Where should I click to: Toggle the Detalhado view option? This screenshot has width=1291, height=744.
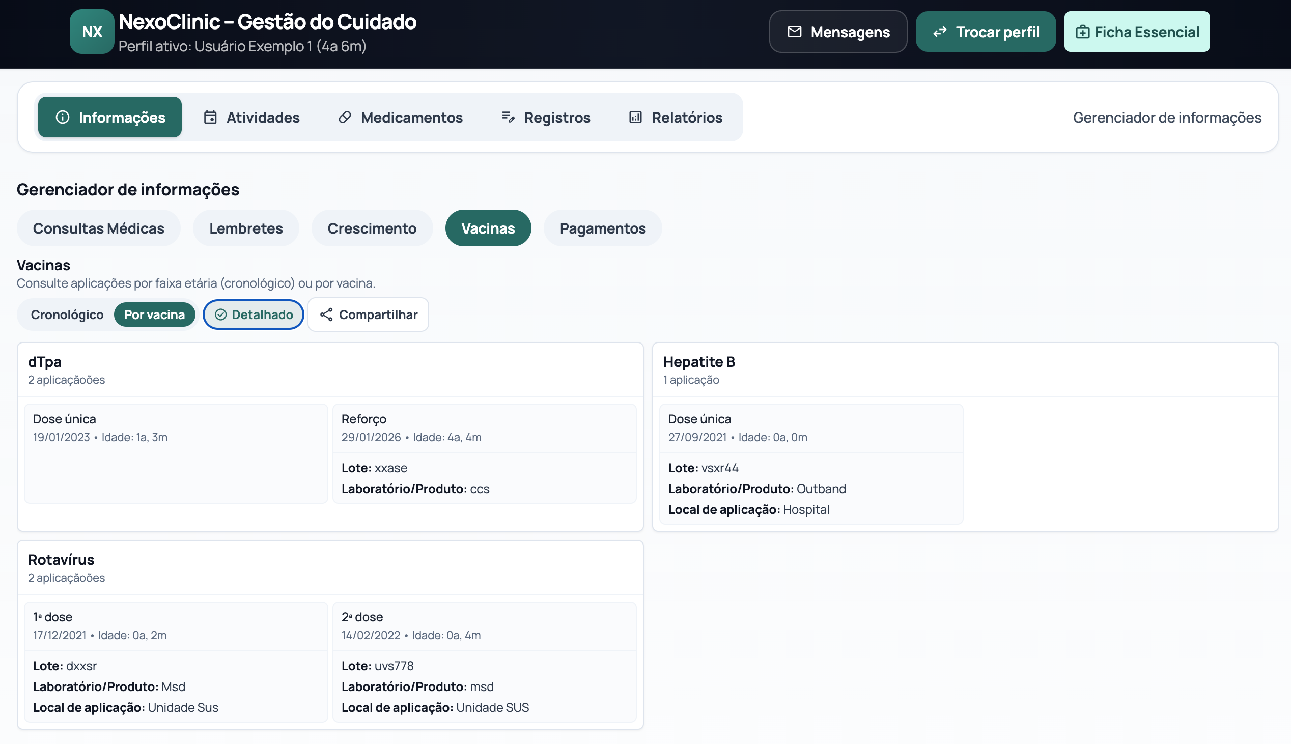(x=254, y=315)
